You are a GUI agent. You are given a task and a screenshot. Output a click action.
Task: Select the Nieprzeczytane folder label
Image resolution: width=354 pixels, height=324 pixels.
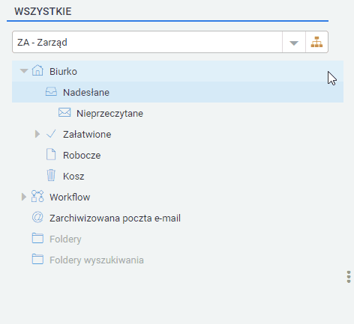pos(109,114)
